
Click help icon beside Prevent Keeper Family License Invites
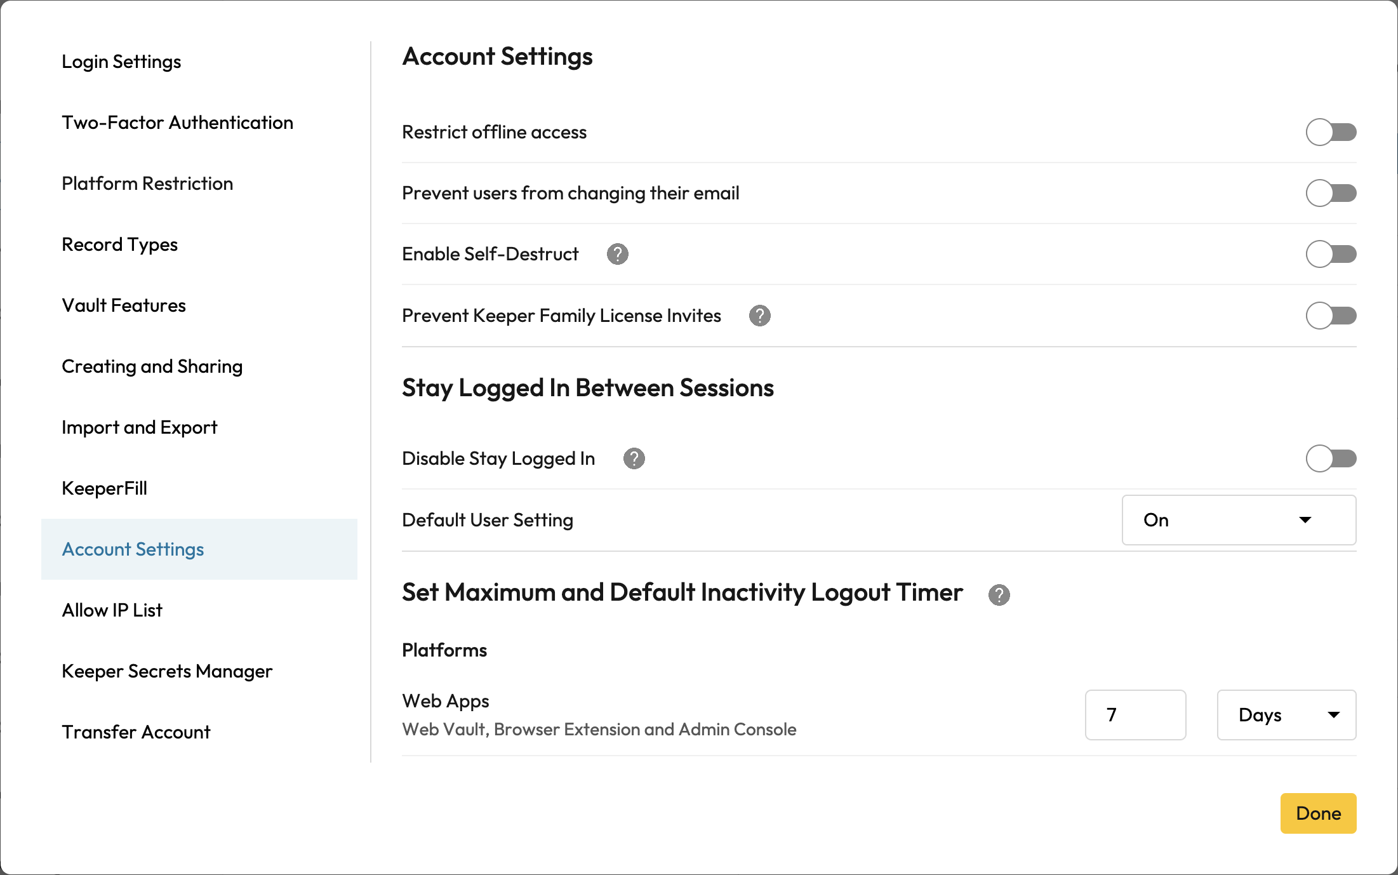click(759, 316)
